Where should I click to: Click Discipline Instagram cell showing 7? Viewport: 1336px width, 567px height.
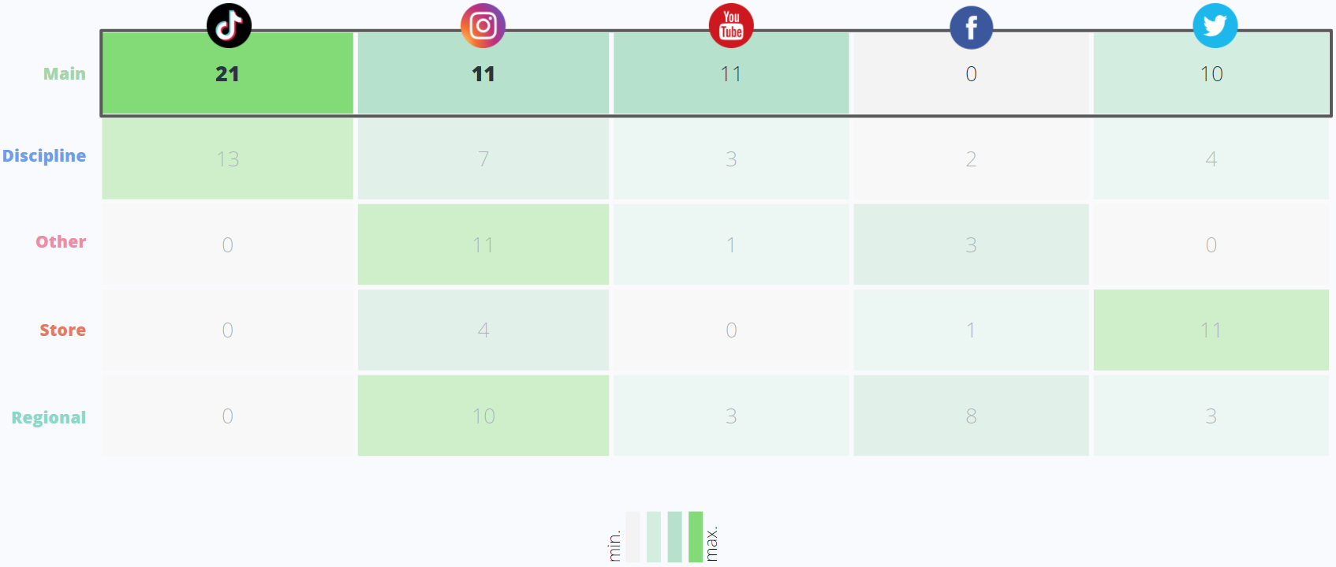point(483,159)
